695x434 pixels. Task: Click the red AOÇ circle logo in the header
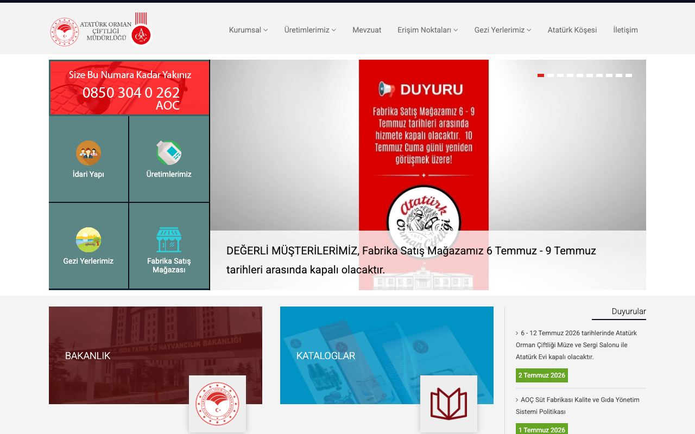(141, 35)
